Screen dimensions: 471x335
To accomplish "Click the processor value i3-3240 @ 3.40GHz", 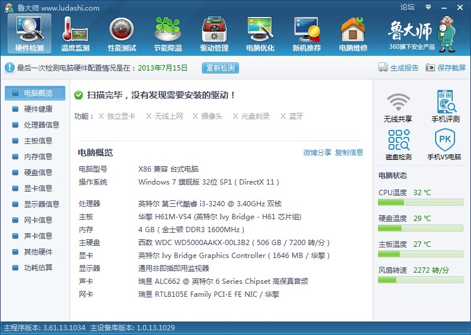I will pos(210,204).
